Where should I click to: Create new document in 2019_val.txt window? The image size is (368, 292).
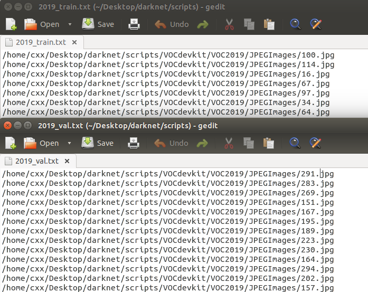coord(11,143)
